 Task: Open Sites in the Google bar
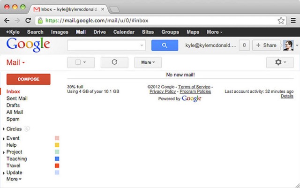(148, 32)
